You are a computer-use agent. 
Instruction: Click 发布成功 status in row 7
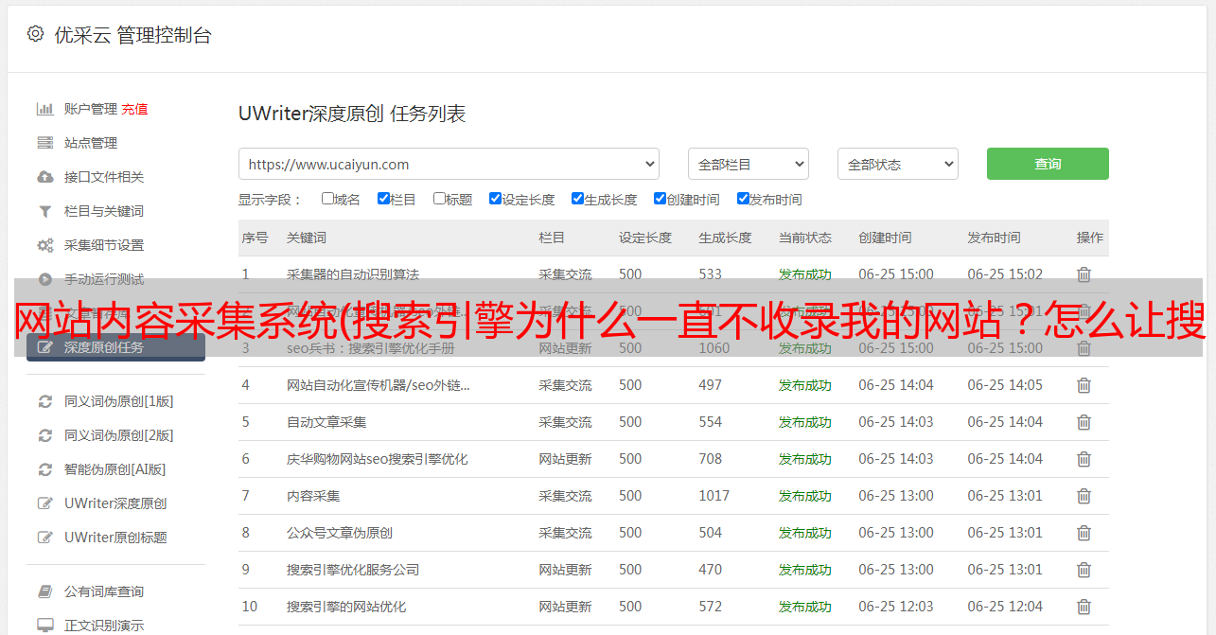pyautogui.click(x=805, y=496)
